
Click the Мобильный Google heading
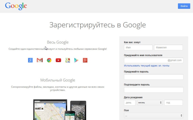[x=58, y=80]
